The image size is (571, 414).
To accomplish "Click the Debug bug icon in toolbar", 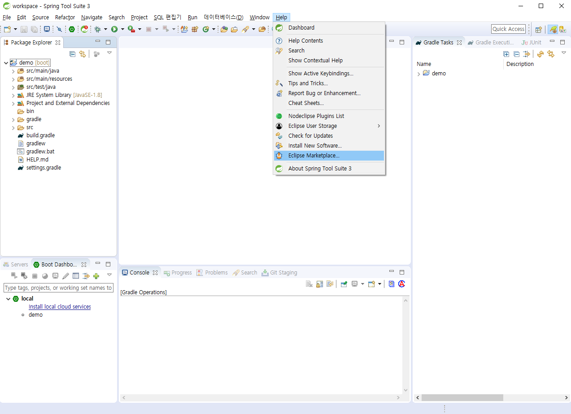I will (x=97, y=29).
